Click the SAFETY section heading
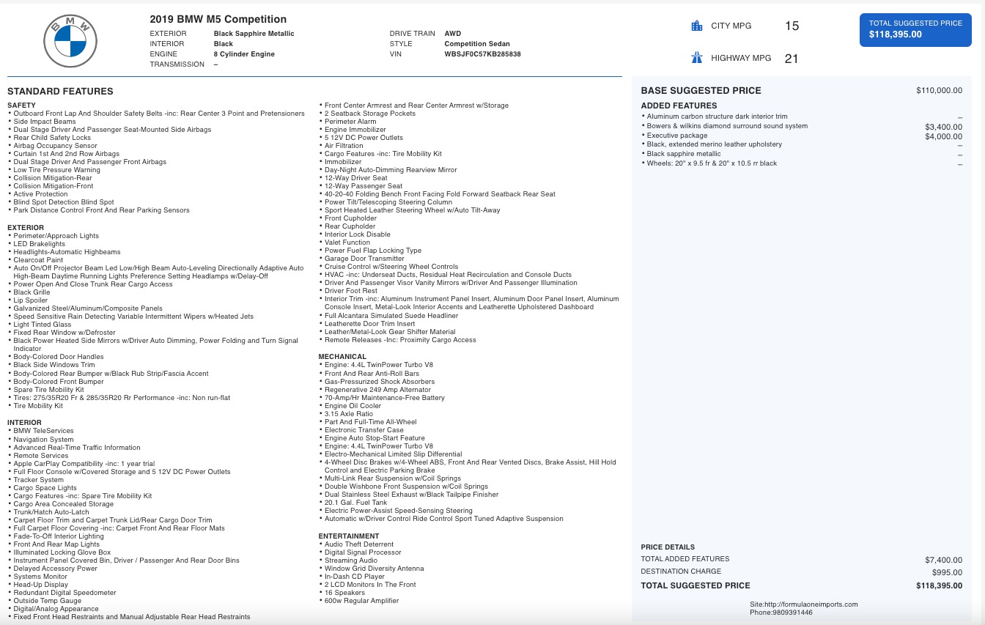The width and height of the screenshot is (985, 625). click(21, 106)
